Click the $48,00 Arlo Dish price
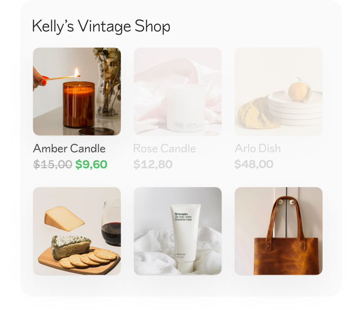Viewport: 355px width, 320px height. [x=254, y=164]
